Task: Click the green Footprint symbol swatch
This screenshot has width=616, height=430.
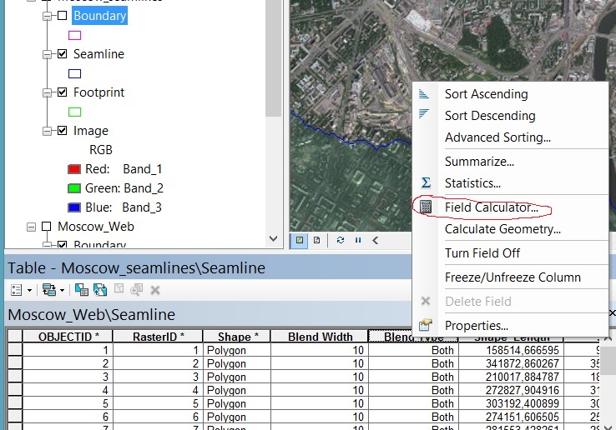Action: [x=74, y=112]
